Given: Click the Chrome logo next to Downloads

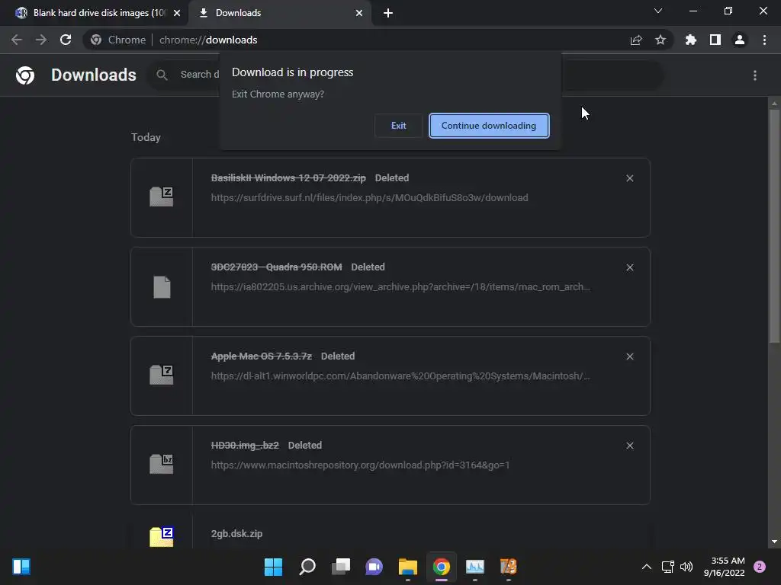Looking at the screenshot, I should (25, 75).
